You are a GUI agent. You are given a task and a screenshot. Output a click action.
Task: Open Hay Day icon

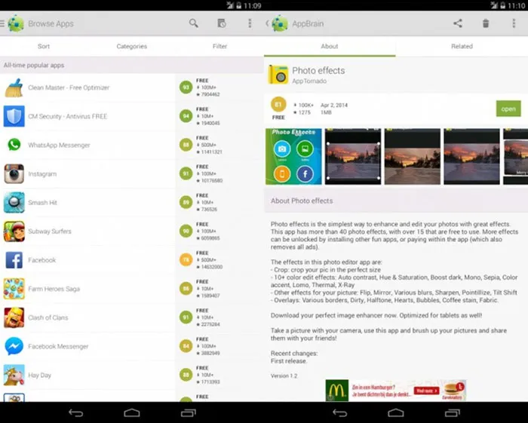[x=14, y=375]
